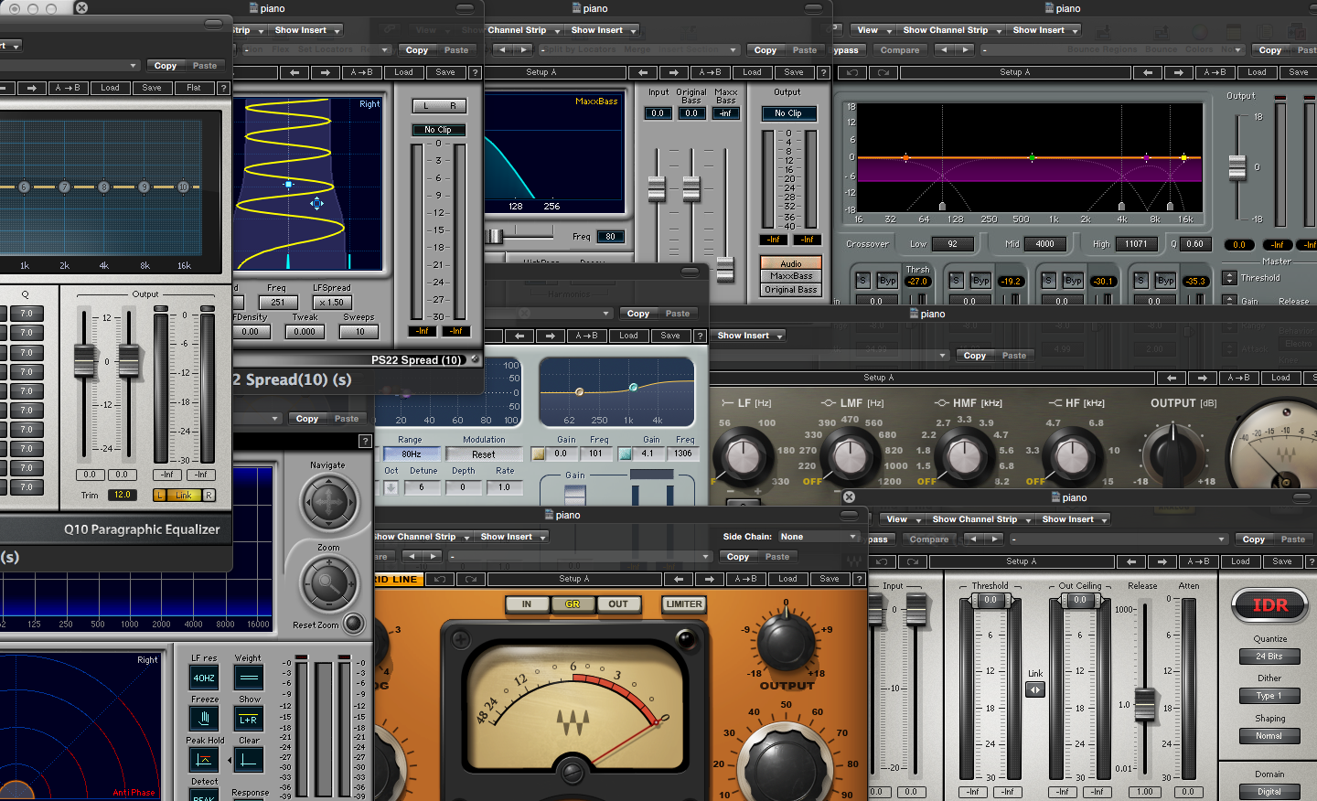Open the Domain Digital selector
Screen dimensions: 1317x801
(x=1269, y=792)
